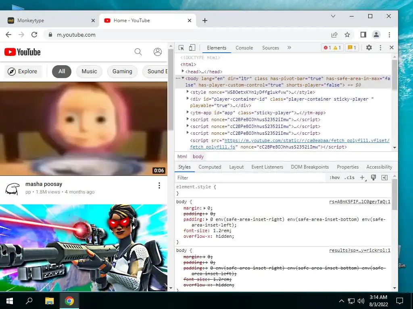Open the Fortnite sniper video thumbnail

click(x=83, y=247)
